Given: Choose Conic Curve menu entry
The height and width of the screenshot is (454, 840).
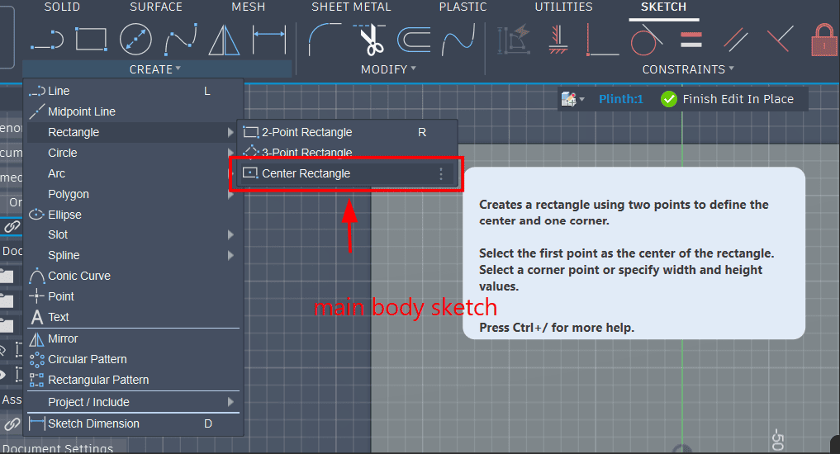Looking at the screenshot, I should 134,276.
